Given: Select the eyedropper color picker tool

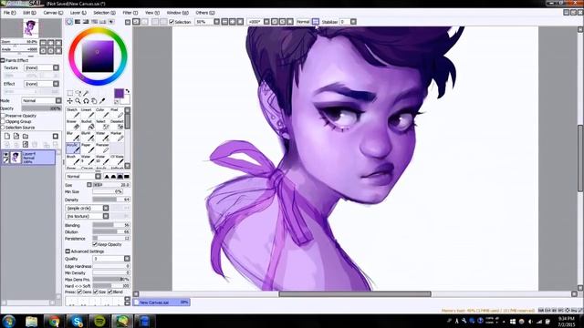Looking at the screenshot, I should 102,101.
